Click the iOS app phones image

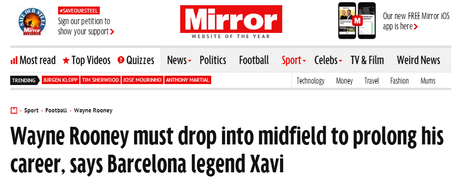357,20
